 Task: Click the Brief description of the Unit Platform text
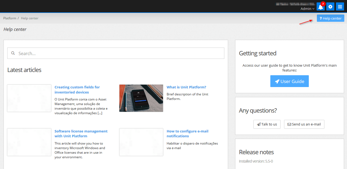[x=187, y=96]
